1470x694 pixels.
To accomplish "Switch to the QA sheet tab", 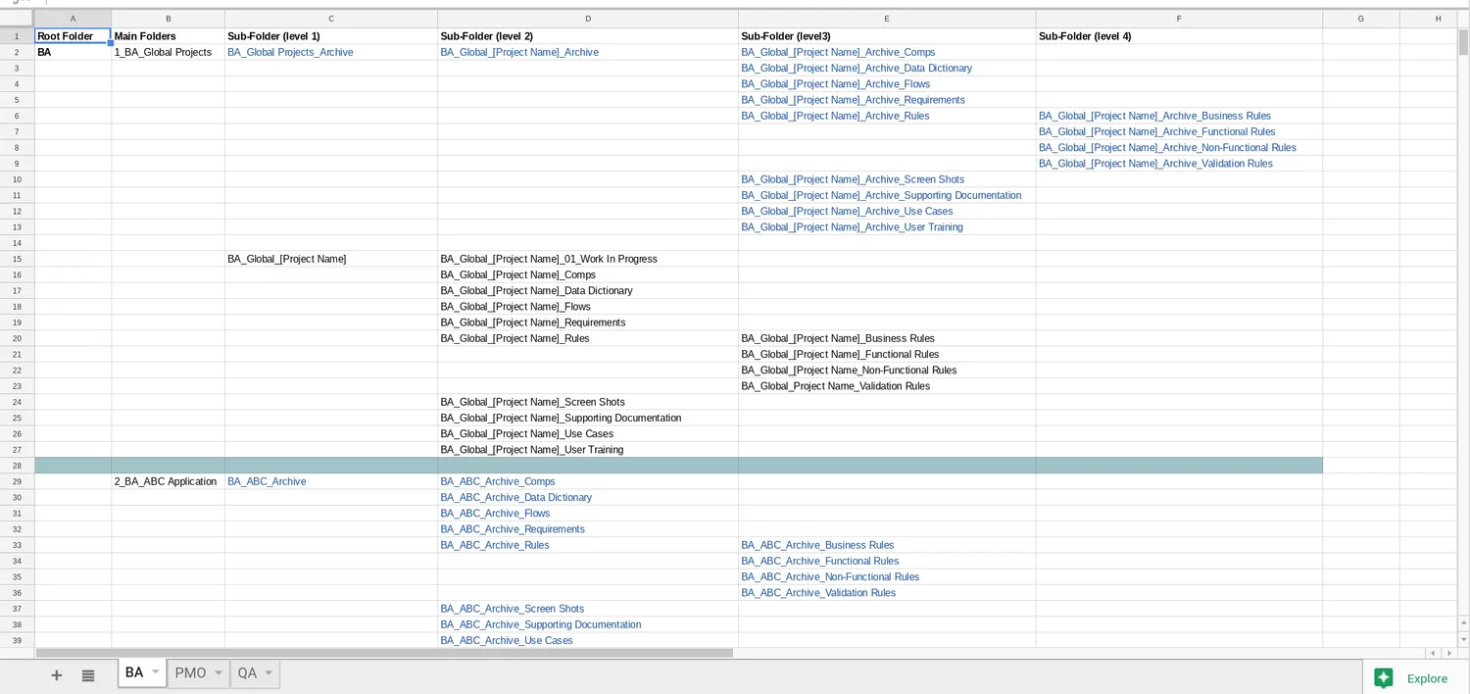I will 247,673.
